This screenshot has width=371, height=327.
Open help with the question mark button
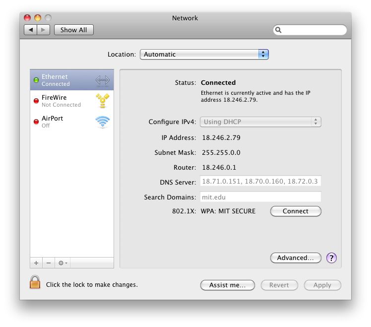331,258
